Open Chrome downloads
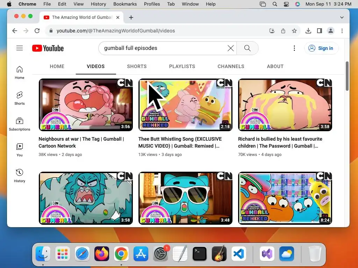Viewport: 358px width, 268px height. pyautogui.click(x=308, y=31)
